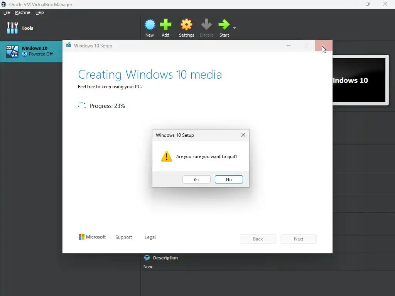Minimize the VirtualBox Manager window

(350, 4)
